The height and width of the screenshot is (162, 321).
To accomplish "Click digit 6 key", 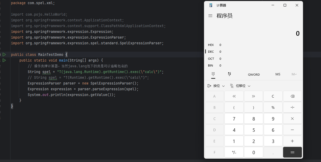I will tap(273, 130).
